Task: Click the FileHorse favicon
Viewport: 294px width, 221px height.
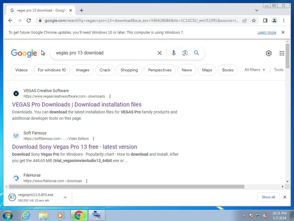Action: [16, 178]
